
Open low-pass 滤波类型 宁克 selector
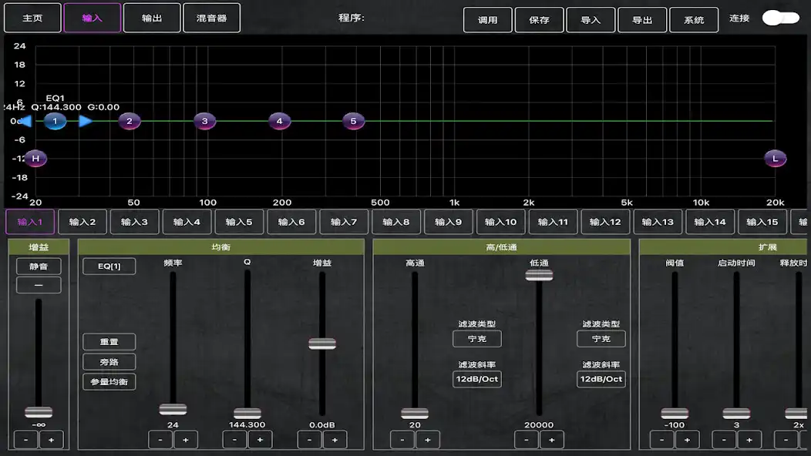[x=601, y=339]
